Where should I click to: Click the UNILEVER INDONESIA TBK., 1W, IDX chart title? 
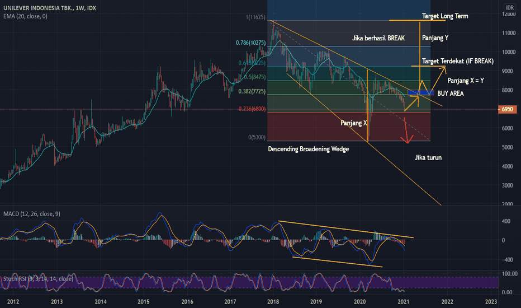click(50, 8)
